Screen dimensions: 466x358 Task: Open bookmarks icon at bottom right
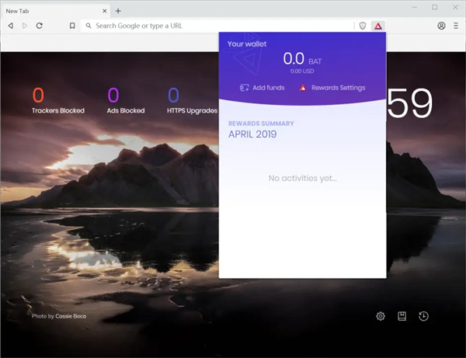[x=402, y=316]
